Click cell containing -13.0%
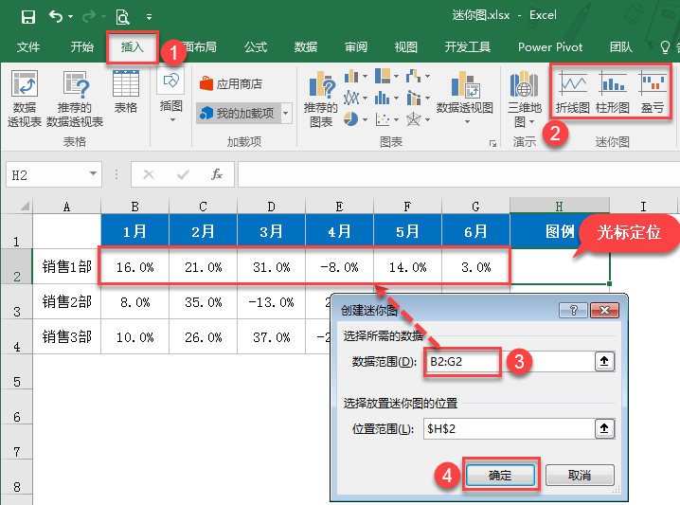This screenshot has height=505, width=680. 271,301
